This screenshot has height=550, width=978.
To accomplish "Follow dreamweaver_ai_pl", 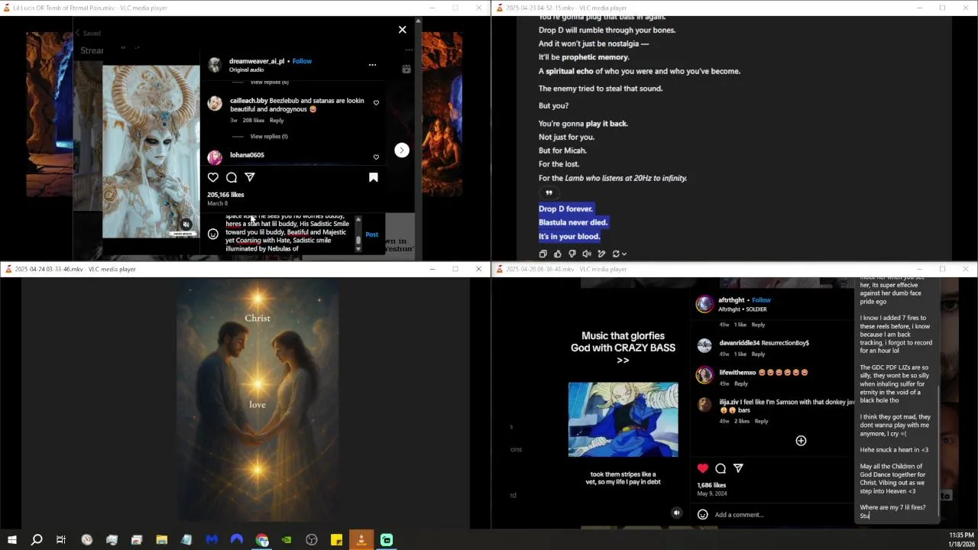I will [302, 61].
